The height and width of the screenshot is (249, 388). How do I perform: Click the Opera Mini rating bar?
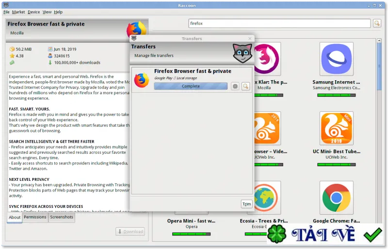[191, 234]
